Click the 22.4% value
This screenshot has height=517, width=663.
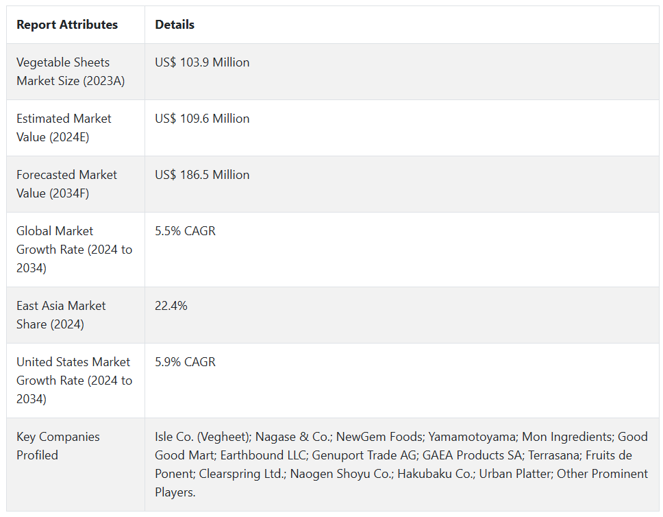(x=171, y=306)
